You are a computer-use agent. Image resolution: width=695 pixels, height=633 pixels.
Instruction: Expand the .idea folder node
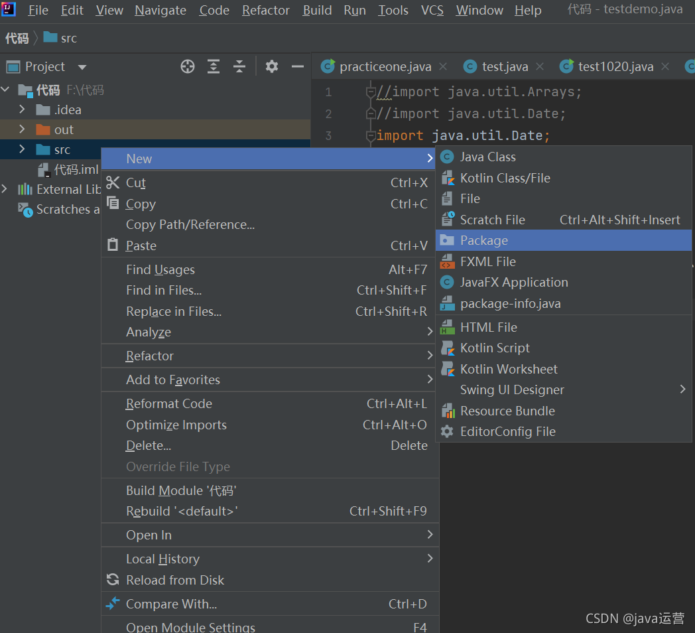tap(22, 109)
